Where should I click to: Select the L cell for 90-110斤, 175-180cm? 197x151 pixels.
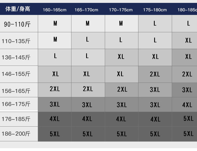155,24
